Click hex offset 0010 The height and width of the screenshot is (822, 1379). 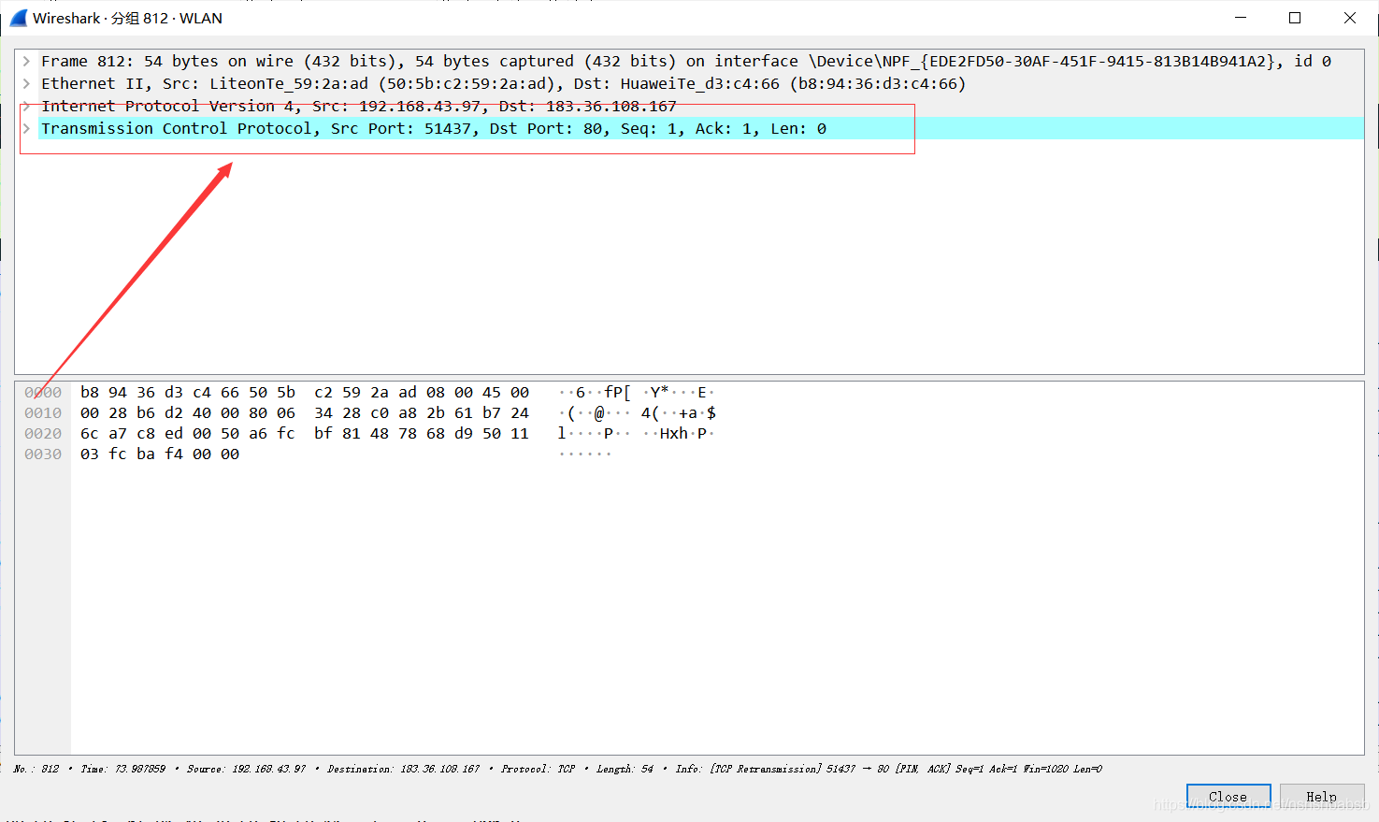[x=43, y=413]
